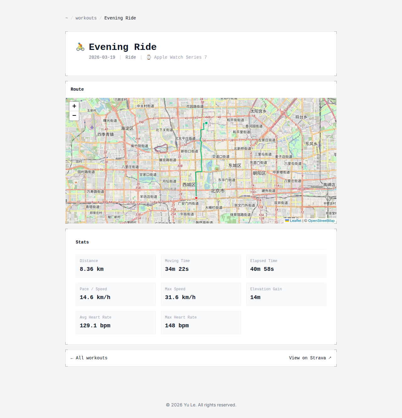
Task: Click the watch icon beside Apple Watch Series 7
Action: tap(149, 57)
